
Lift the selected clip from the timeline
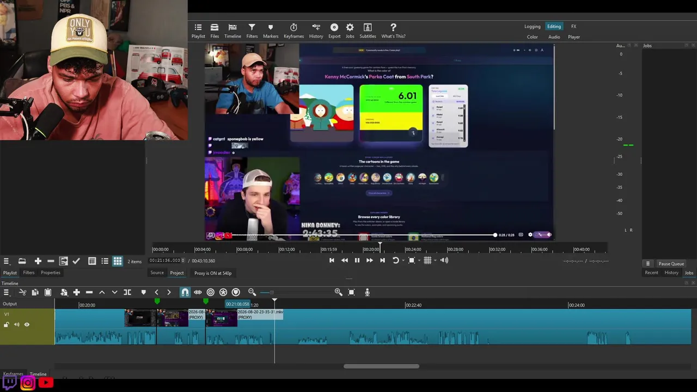click(x=102, y=292)
